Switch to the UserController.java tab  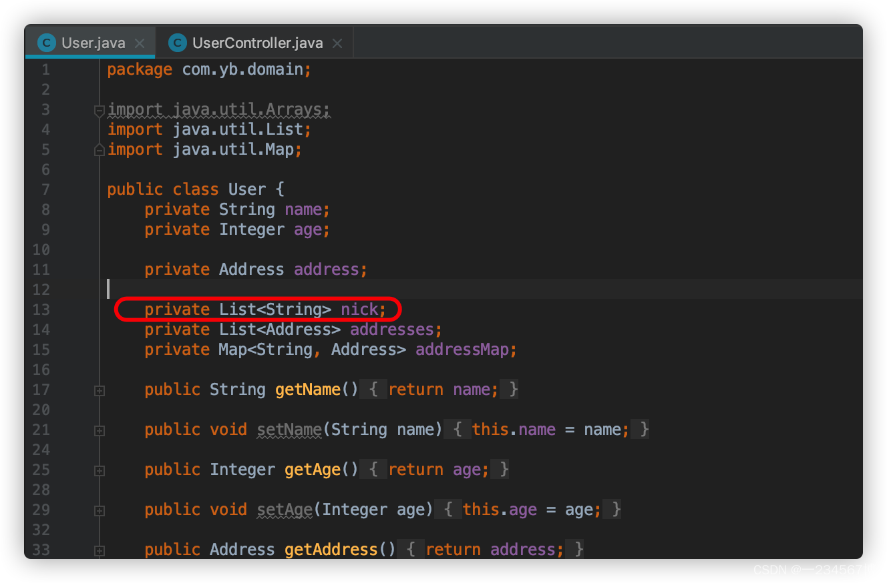256,43
